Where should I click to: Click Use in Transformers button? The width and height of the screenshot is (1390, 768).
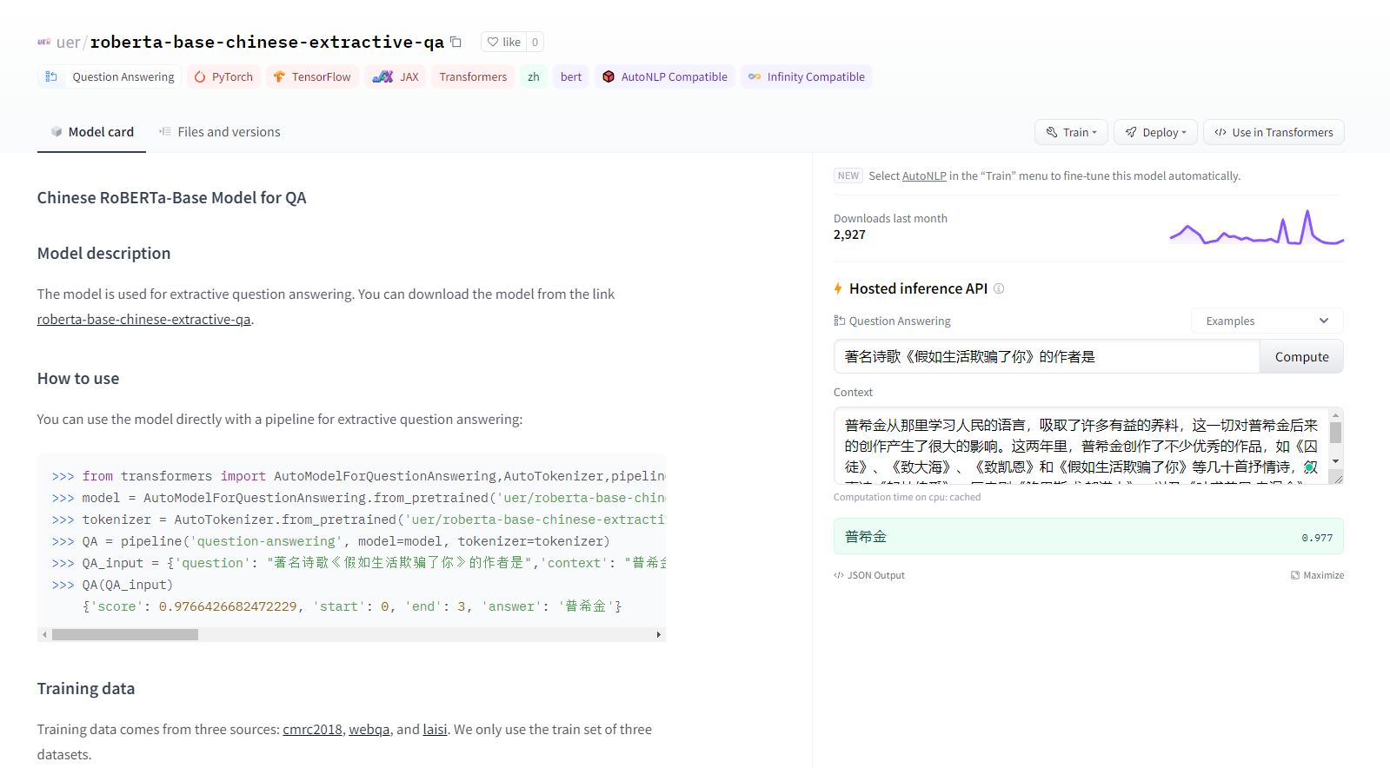tap(1274, 132)
